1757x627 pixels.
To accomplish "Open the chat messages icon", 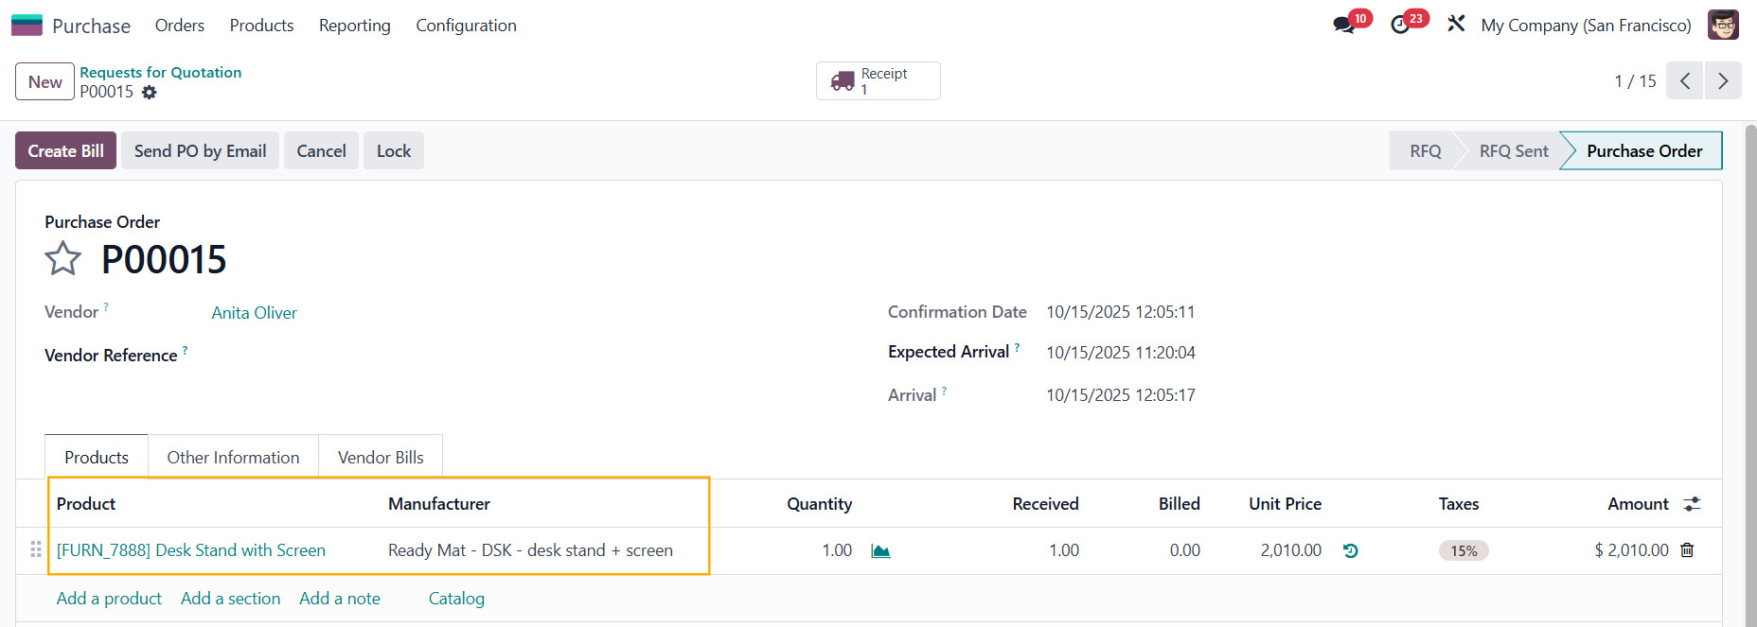I will click(1344, 26).
